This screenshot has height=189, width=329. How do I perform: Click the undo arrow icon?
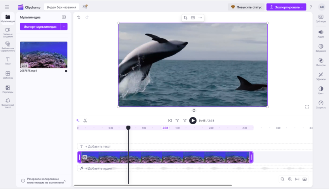click(79, 17)
